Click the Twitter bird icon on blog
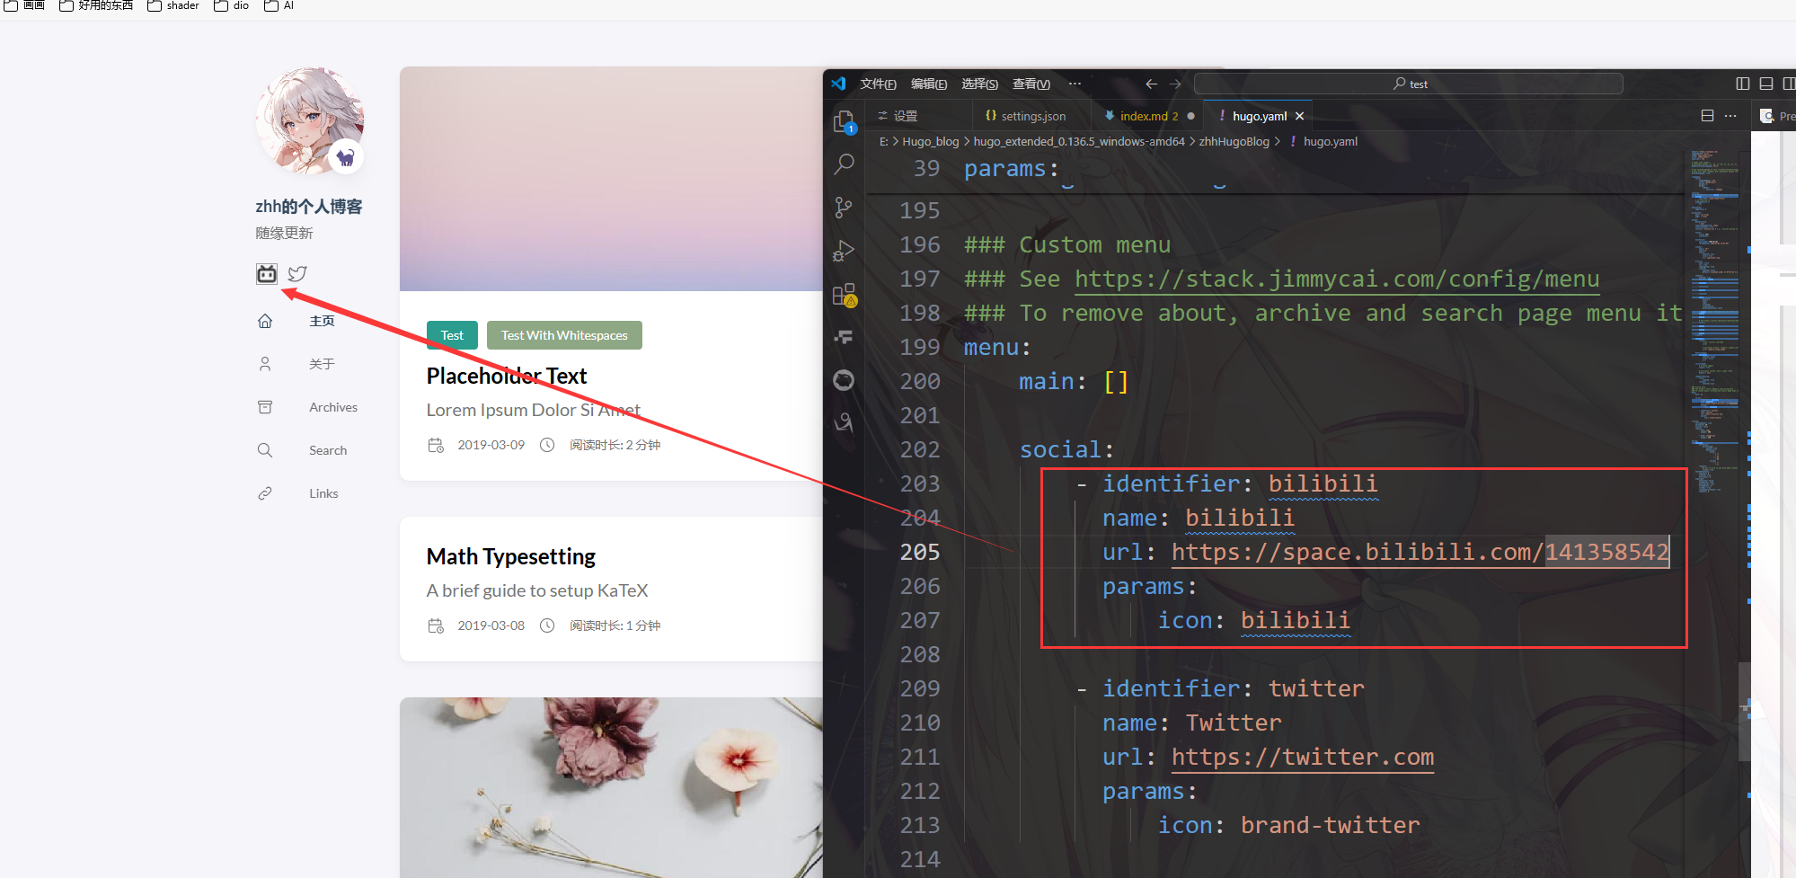 coord(297,274)
